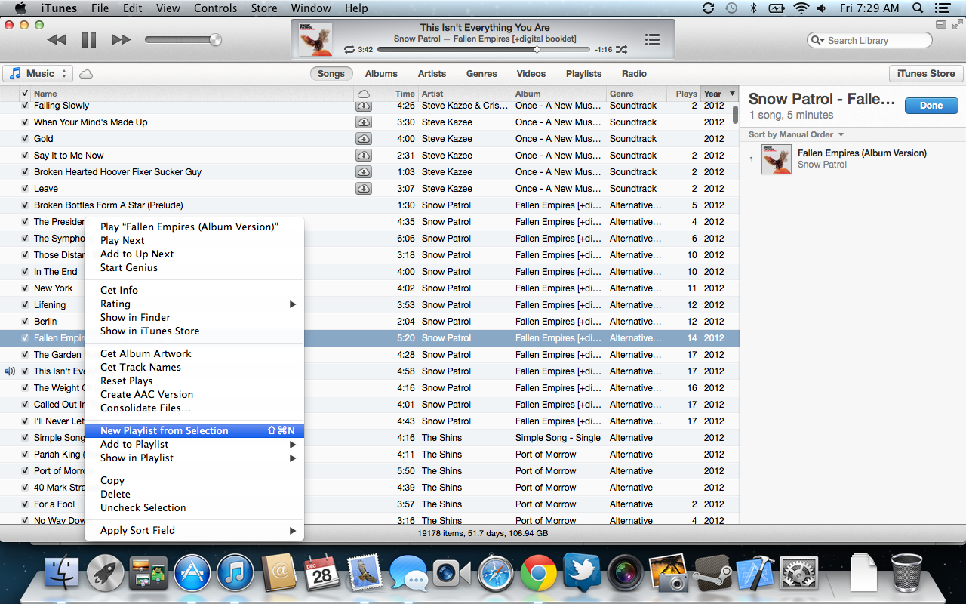Click the now playing album artwork

click(315, 39)
